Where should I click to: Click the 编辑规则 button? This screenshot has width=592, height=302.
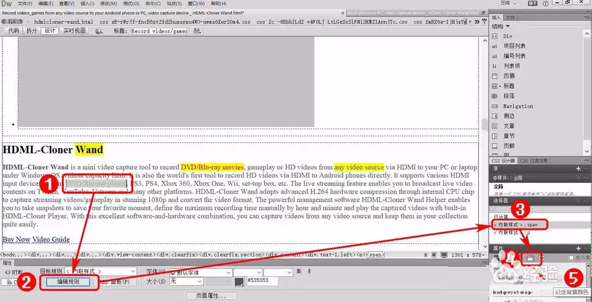click(x=67, y=282)
